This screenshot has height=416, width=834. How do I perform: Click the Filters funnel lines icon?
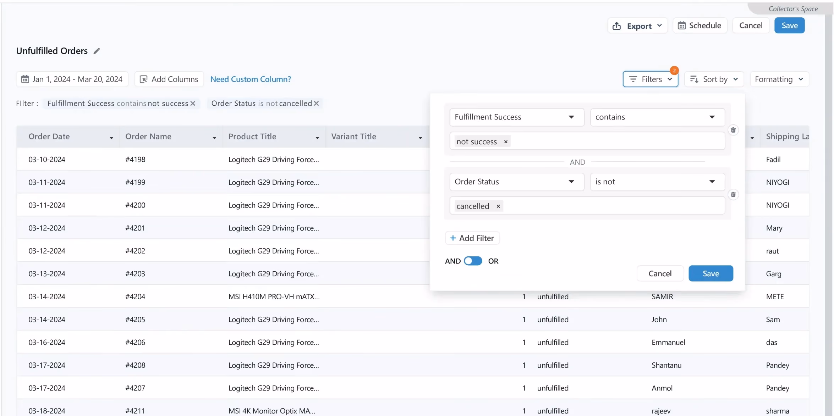click(x=633, y=79)
